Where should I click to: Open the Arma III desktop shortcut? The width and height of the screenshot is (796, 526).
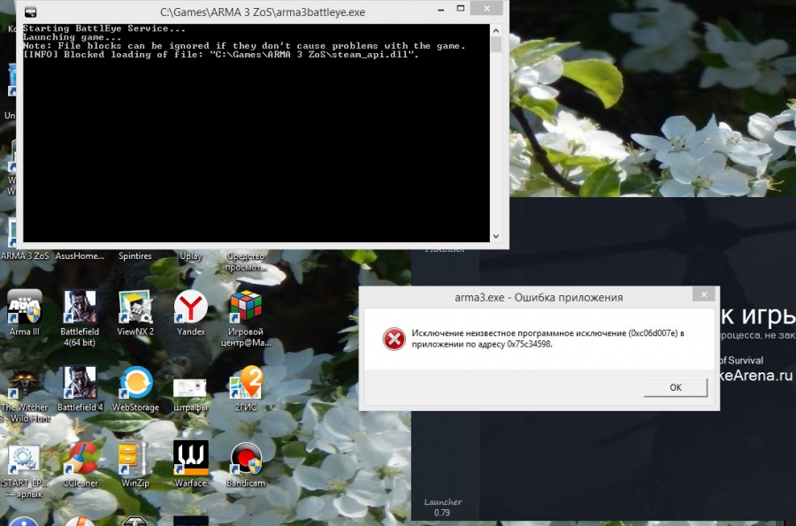[25, 313]
